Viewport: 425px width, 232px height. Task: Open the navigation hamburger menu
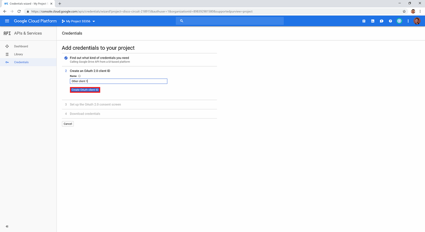[7, 21]
